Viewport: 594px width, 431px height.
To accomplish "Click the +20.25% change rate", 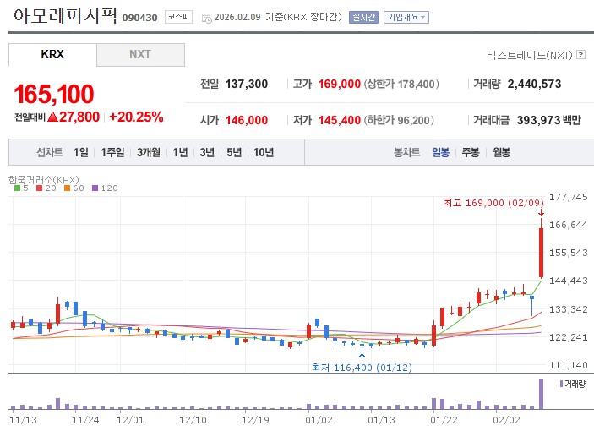I will (136, 117).
